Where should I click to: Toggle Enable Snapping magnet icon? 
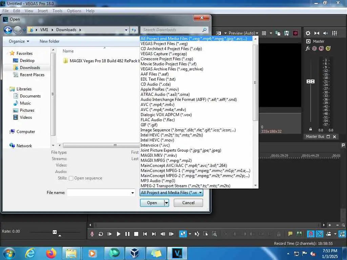(x=310, y=234)
